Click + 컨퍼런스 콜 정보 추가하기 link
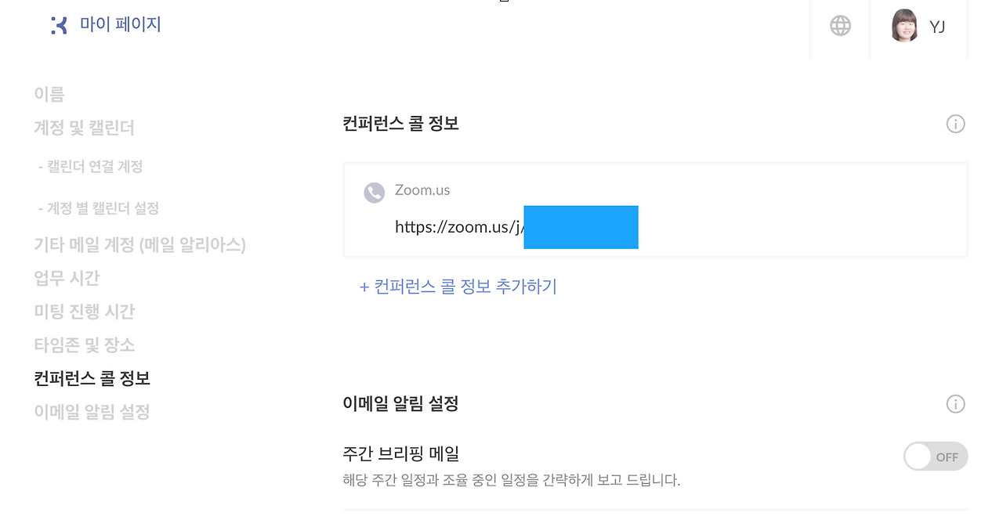Viewport: 1003px width, 527px height. (x=458, y=287)
